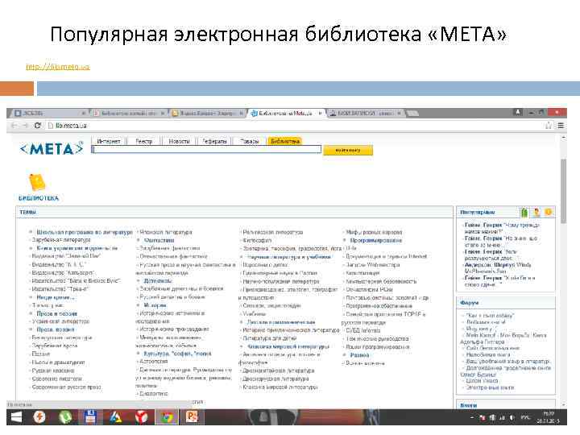Viewport: 580px width, 435px height.
Task: Open the Фантастика topic
Action: (159, 240)
